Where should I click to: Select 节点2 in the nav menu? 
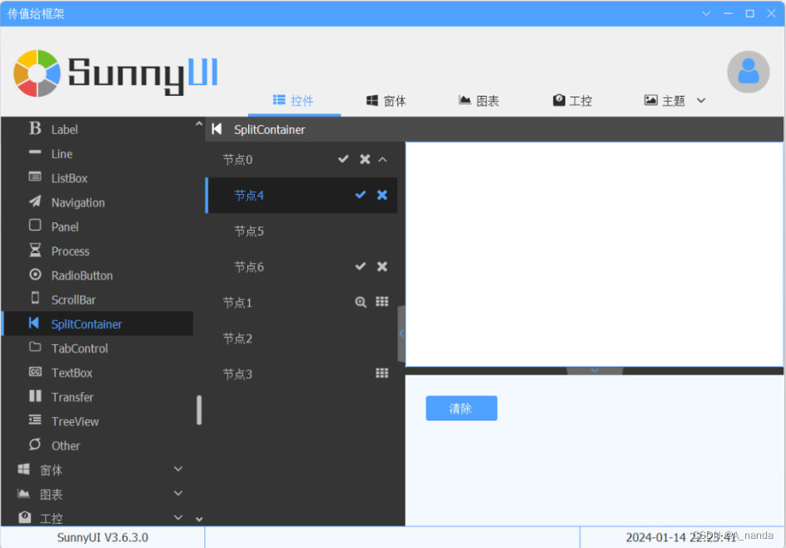click(301, 338)
